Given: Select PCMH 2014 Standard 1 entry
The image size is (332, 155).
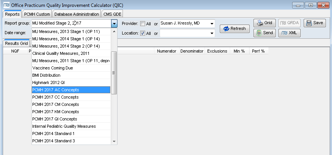Looking at the screenshot, I should (71, 134).
